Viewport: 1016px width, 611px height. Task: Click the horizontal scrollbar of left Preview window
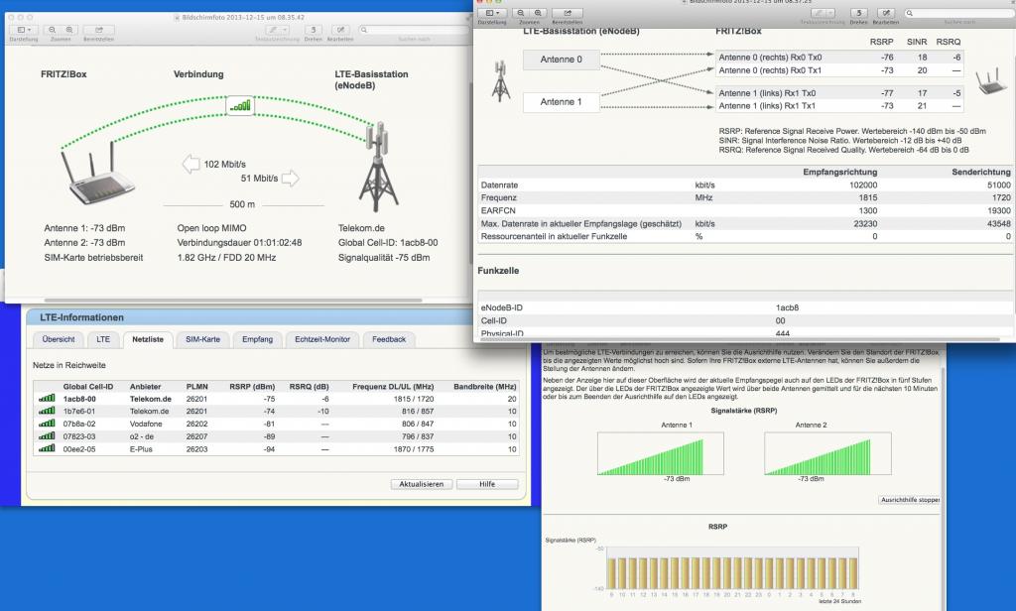tap(233, 300)
